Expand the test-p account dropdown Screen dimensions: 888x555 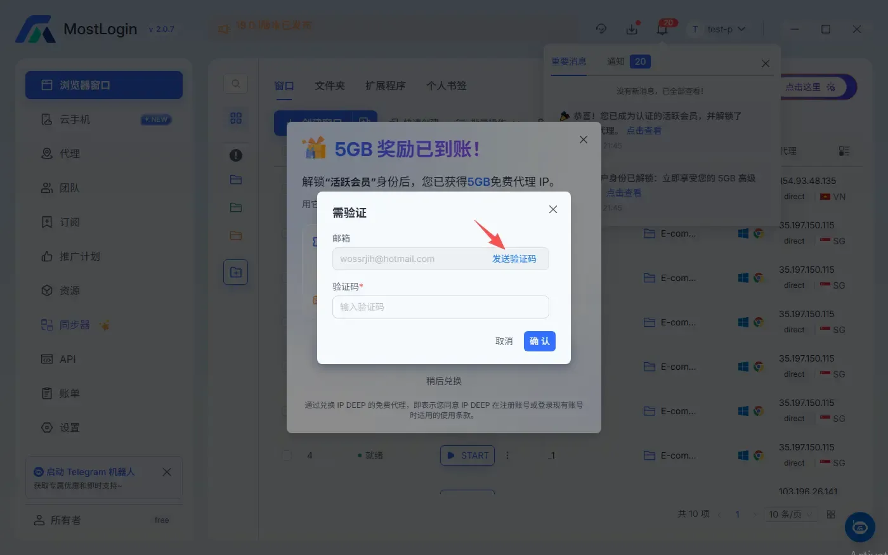pos(719,29)
